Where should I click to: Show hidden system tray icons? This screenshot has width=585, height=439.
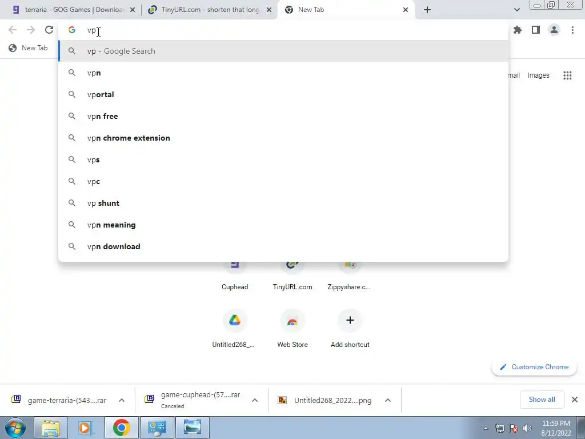(486, 428)
